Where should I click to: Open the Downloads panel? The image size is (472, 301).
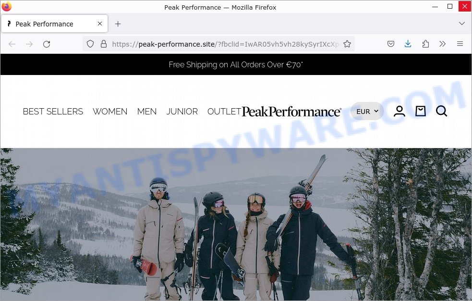click(x=408, y=44)
